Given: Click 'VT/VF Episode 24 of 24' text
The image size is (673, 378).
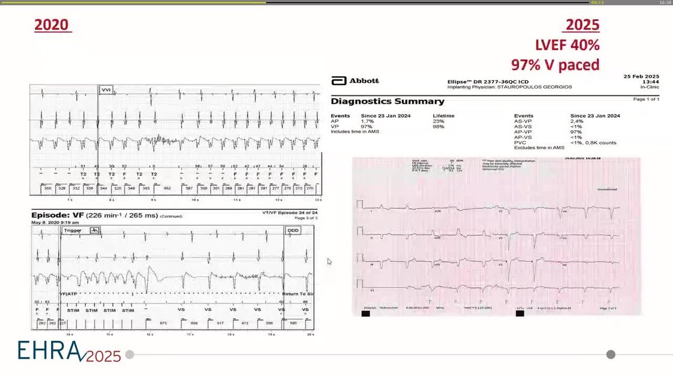Looking at the screenshot, I should tap(290, 212).
